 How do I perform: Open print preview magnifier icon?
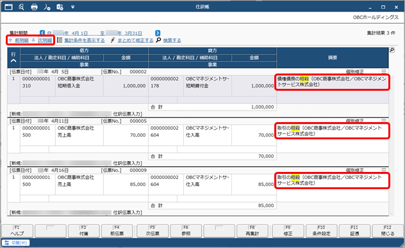[21, 7]
